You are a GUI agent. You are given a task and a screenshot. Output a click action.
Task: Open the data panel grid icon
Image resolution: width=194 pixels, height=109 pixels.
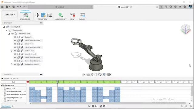pos(2,7)
